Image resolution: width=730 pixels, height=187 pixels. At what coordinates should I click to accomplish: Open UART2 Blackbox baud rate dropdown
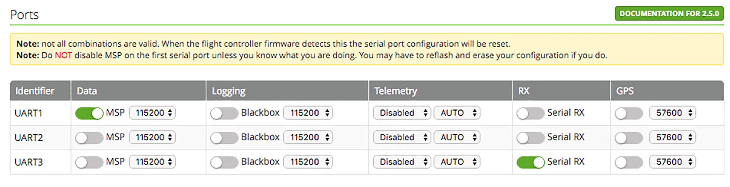(308, 137)
